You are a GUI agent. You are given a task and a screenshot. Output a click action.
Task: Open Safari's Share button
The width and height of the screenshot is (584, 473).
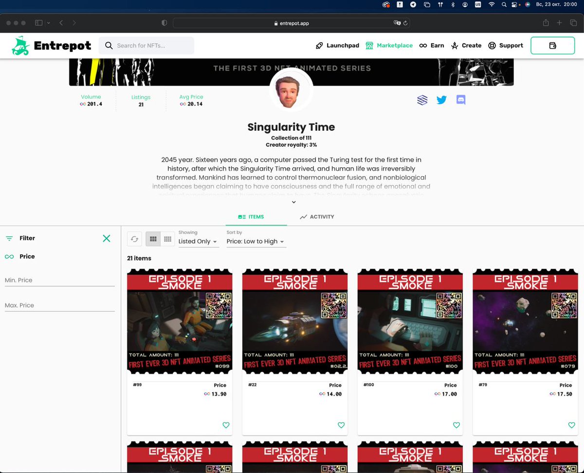[x=546, y=23]
